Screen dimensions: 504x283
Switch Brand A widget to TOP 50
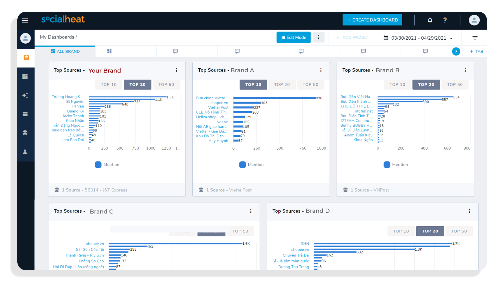coord(310,85)
